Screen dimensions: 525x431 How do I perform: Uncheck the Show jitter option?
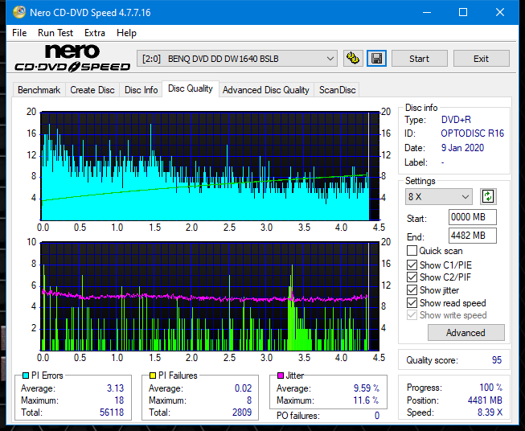tap(412, 290)
